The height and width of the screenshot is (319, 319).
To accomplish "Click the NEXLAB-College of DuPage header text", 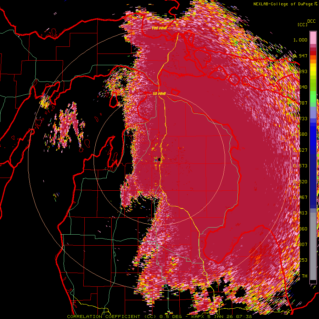I will (x=284, y=4).
